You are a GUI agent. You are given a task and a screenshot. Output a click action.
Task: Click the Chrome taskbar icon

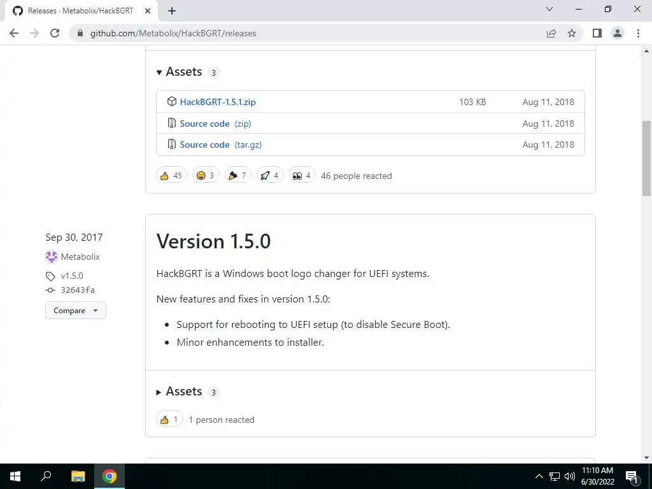click(110, 476)
